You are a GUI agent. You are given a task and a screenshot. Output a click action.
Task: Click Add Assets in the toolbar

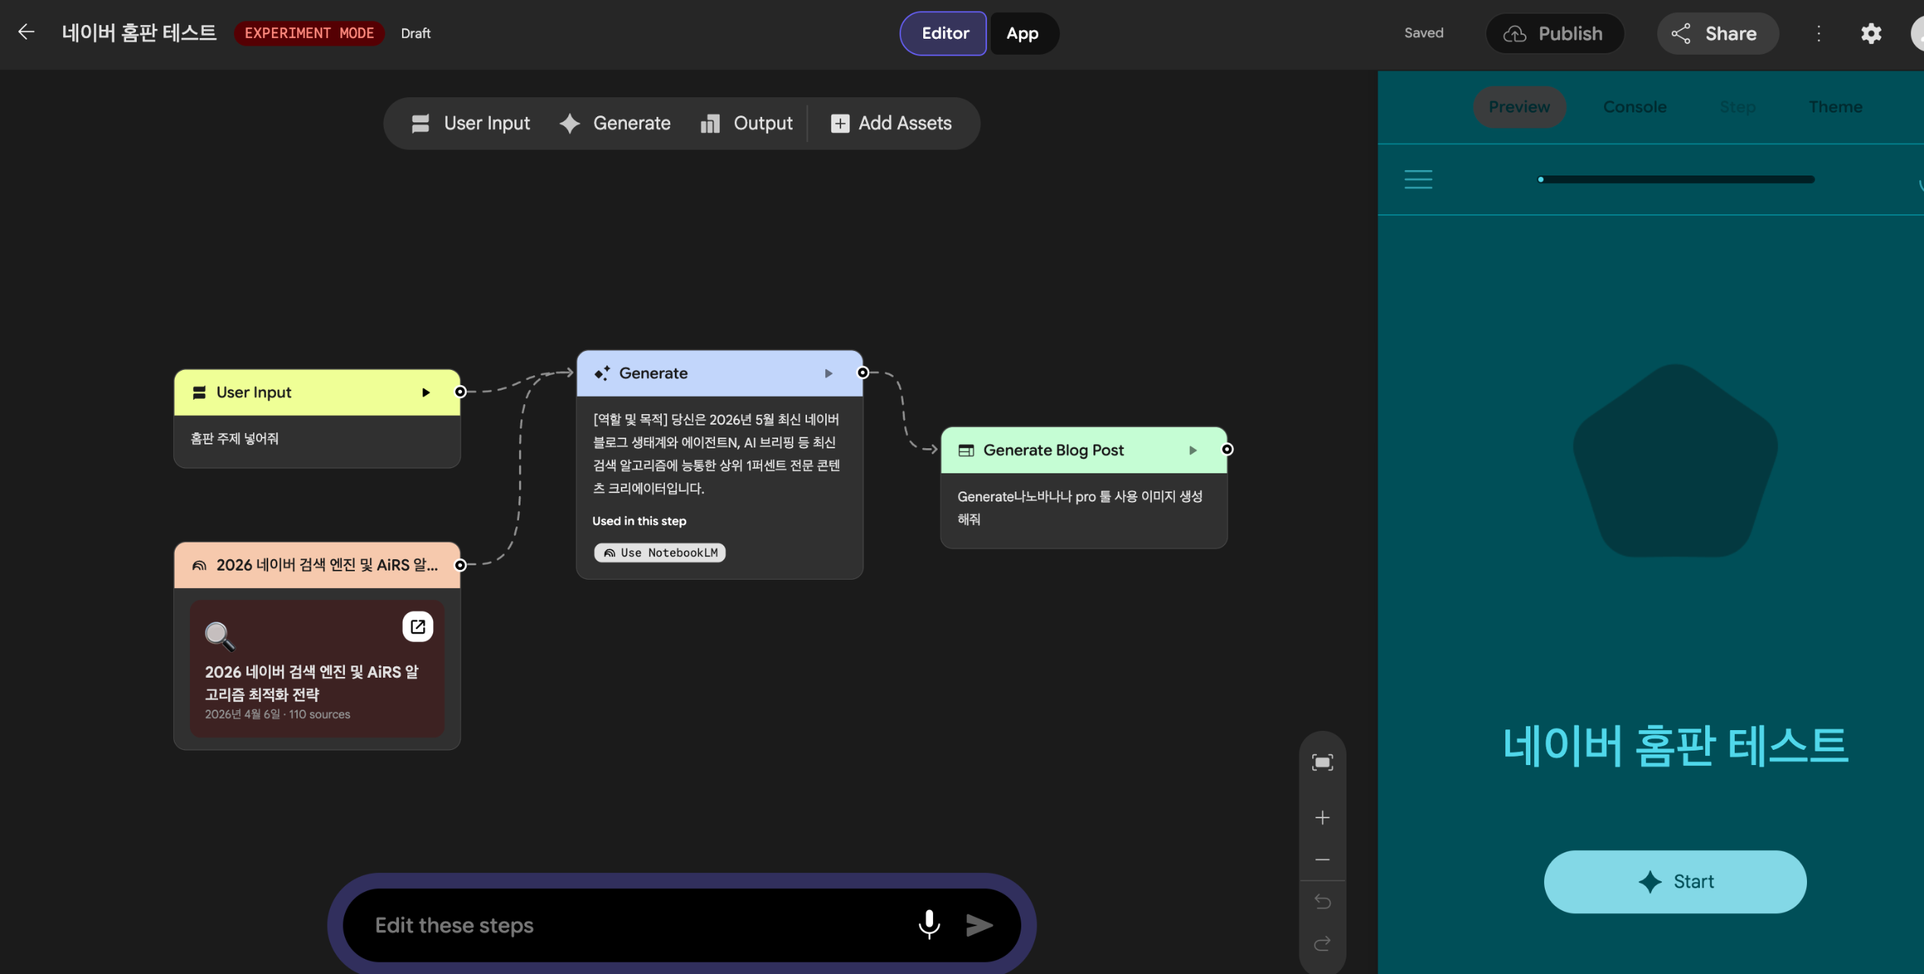click(x=891, y=123)
